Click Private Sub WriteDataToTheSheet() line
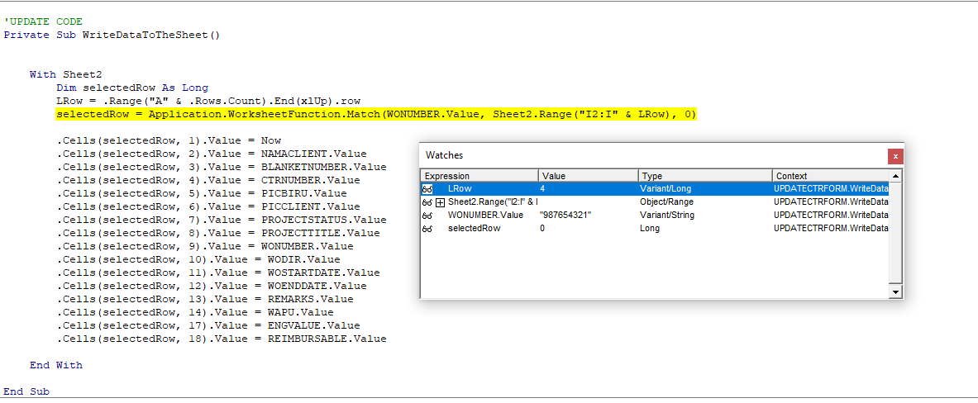 (112, 35)
